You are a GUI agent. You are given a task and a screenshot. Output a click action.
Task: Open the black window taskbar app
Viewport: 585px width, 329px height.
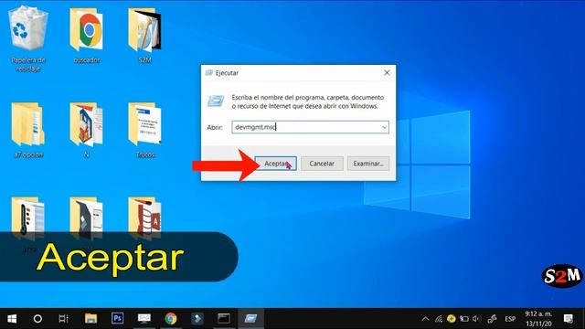(224, 319)
